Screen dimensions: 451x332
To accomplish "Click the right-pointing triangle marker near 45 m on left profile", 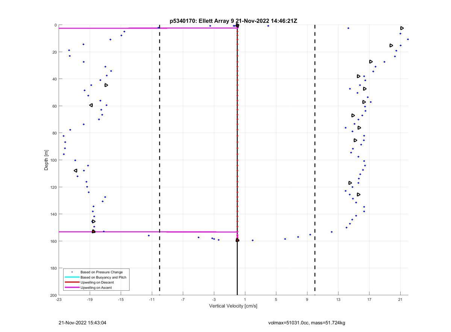I will pyautogui.click(x=106, y=85).
